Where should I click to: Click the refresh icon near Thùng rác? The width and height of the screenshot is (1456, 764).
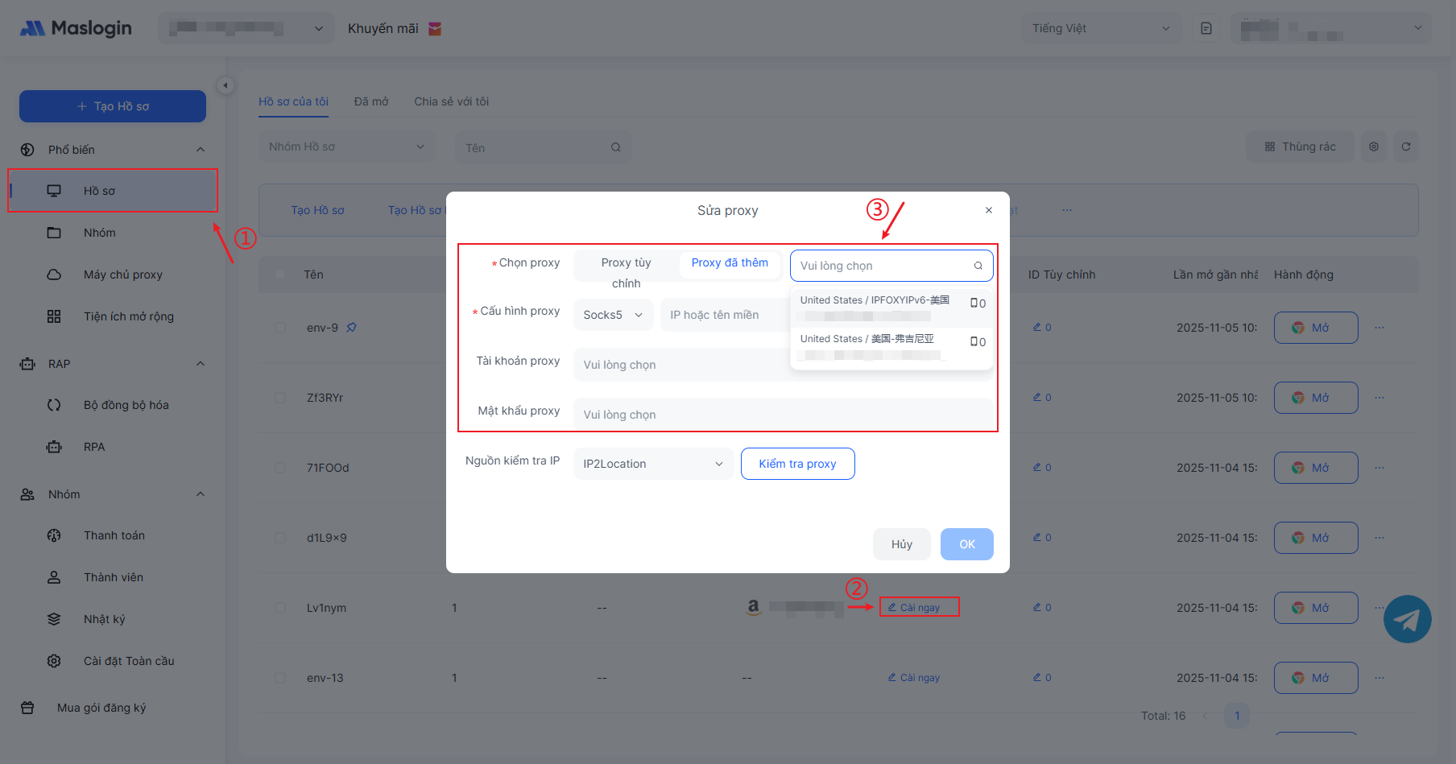point(1406,147)
